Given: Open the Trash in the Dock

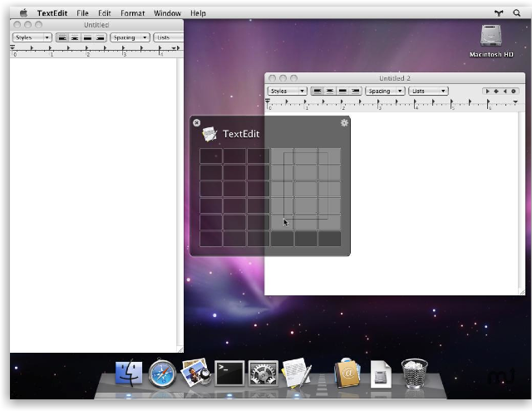Looking at the screenshot, I should pos(414,374).
